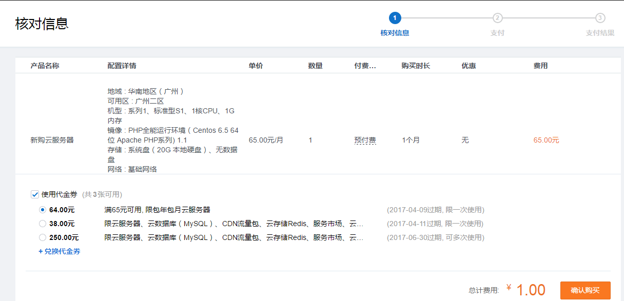
Task: Click the 38.00元 voucher truncated description
Action: 234,224
